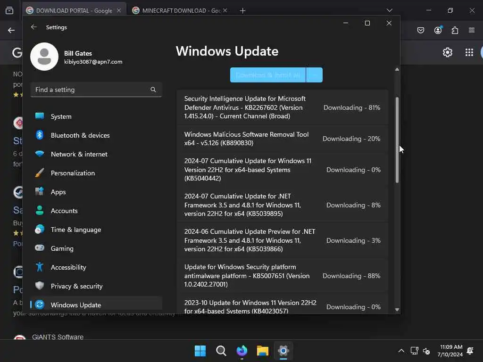The image size is (483, 362).
Task: Open Bluetooth & devices icon
Action: pyautogui.click(x=40, y=135)
